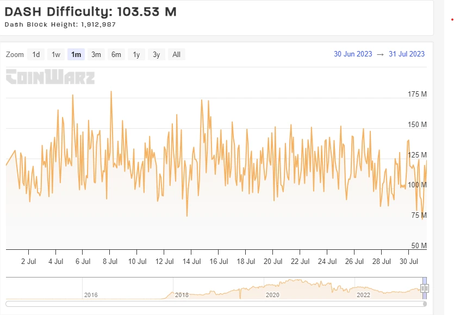Click 2016 in the navigator timeline
Viewport: 454px width, 315px height.
click(91, 295)
